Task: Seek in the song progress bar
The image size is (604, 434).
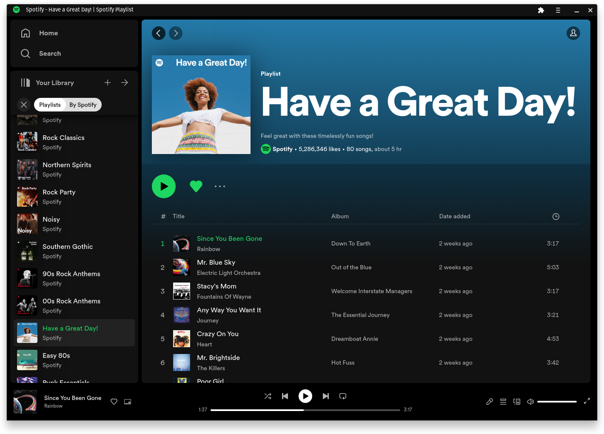Action: click(x=305, y=410)
